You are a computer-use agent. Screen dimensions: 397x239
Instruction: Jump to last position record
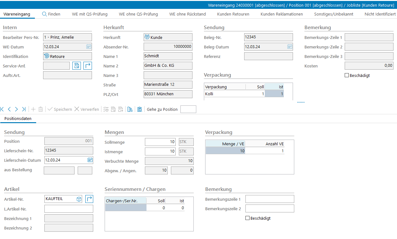24,109
